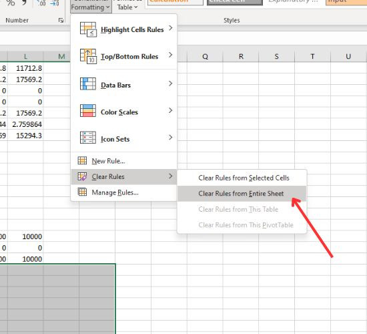Choose Icon Sets menu entry
Viewport: 367px width, 334px height.
[x=124, y=138]
